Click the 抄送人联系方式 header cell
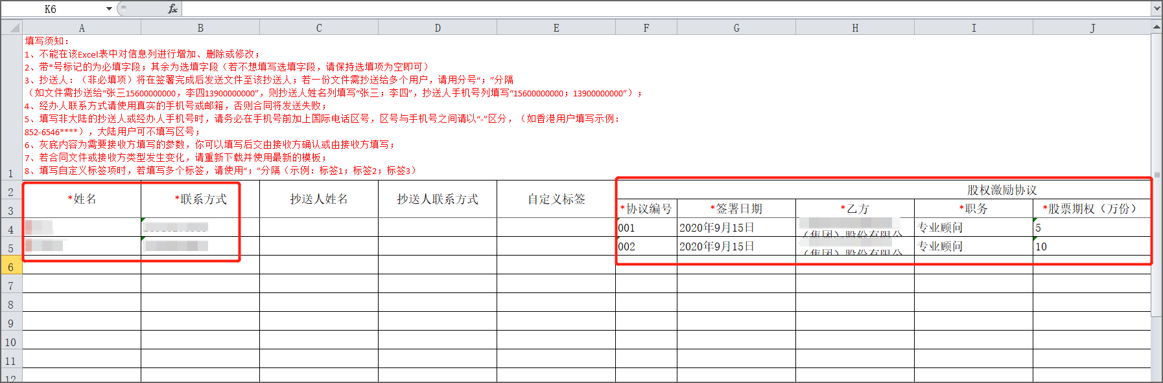1163x383 pixels. coord(438,199)
